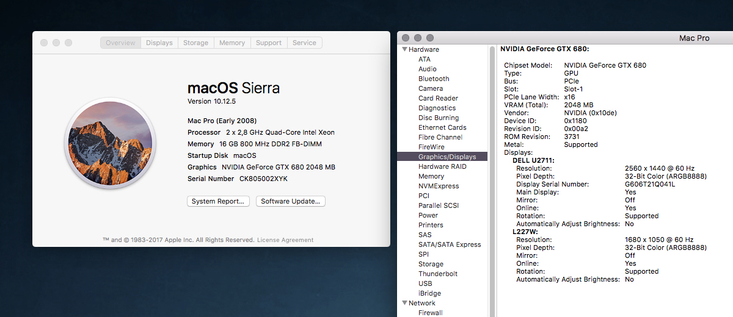
Task: Go to the Support tab
Action: (x=269, y=43)
